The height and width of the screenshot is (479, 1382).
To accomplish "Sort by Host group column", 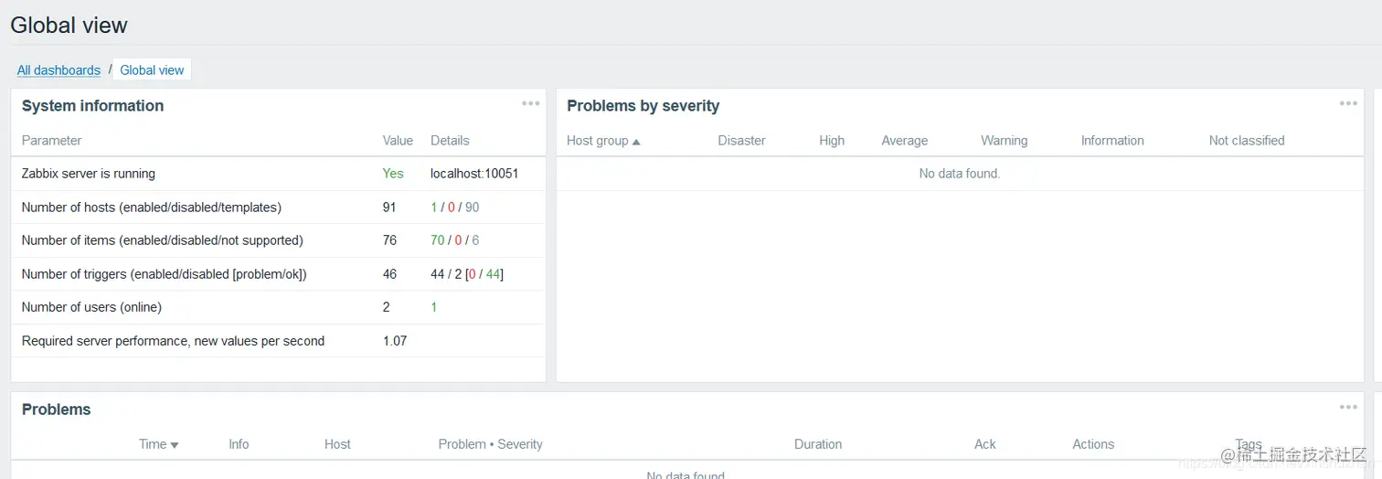I will point(603,141).
